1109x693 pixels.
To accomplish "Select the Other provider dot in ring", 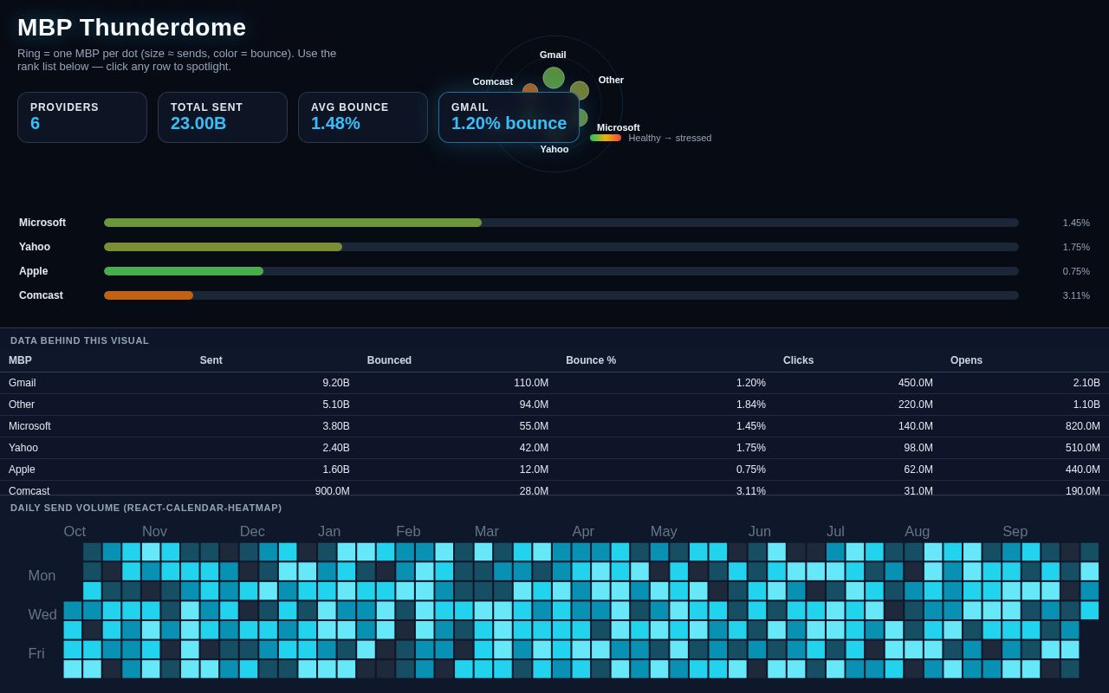I will click(x=580, y=91).
